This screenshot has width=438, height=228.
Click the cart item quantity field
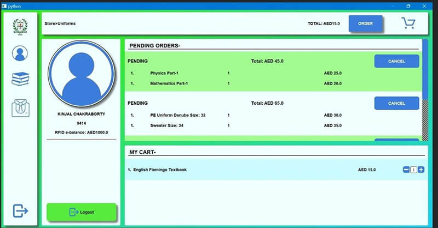pos(413,170)
